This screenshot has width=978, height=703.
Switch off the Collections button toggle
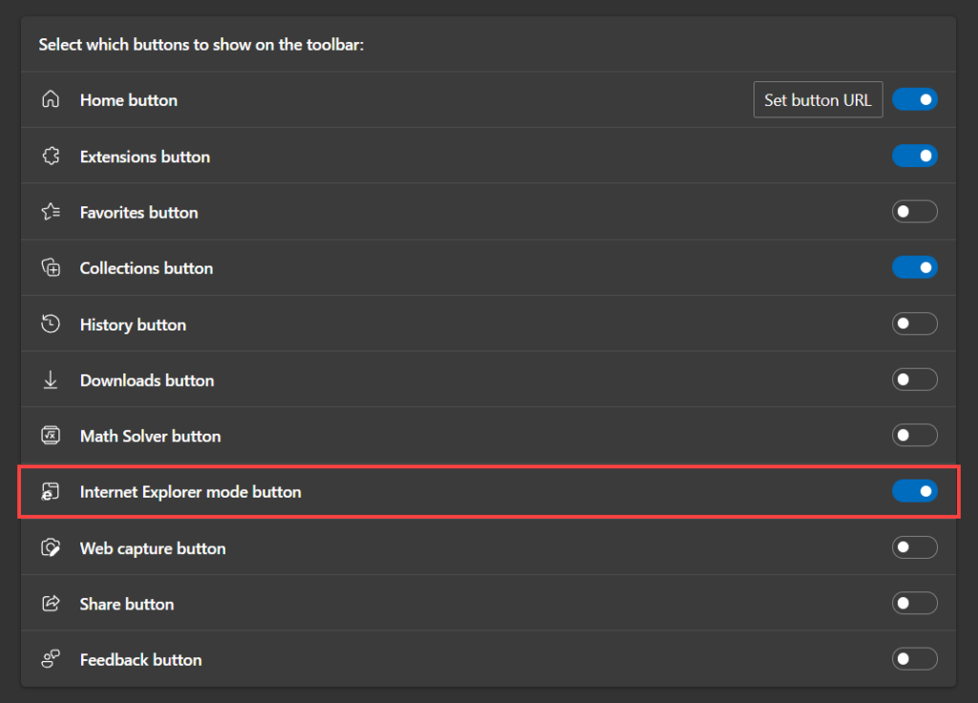[915, 267]
